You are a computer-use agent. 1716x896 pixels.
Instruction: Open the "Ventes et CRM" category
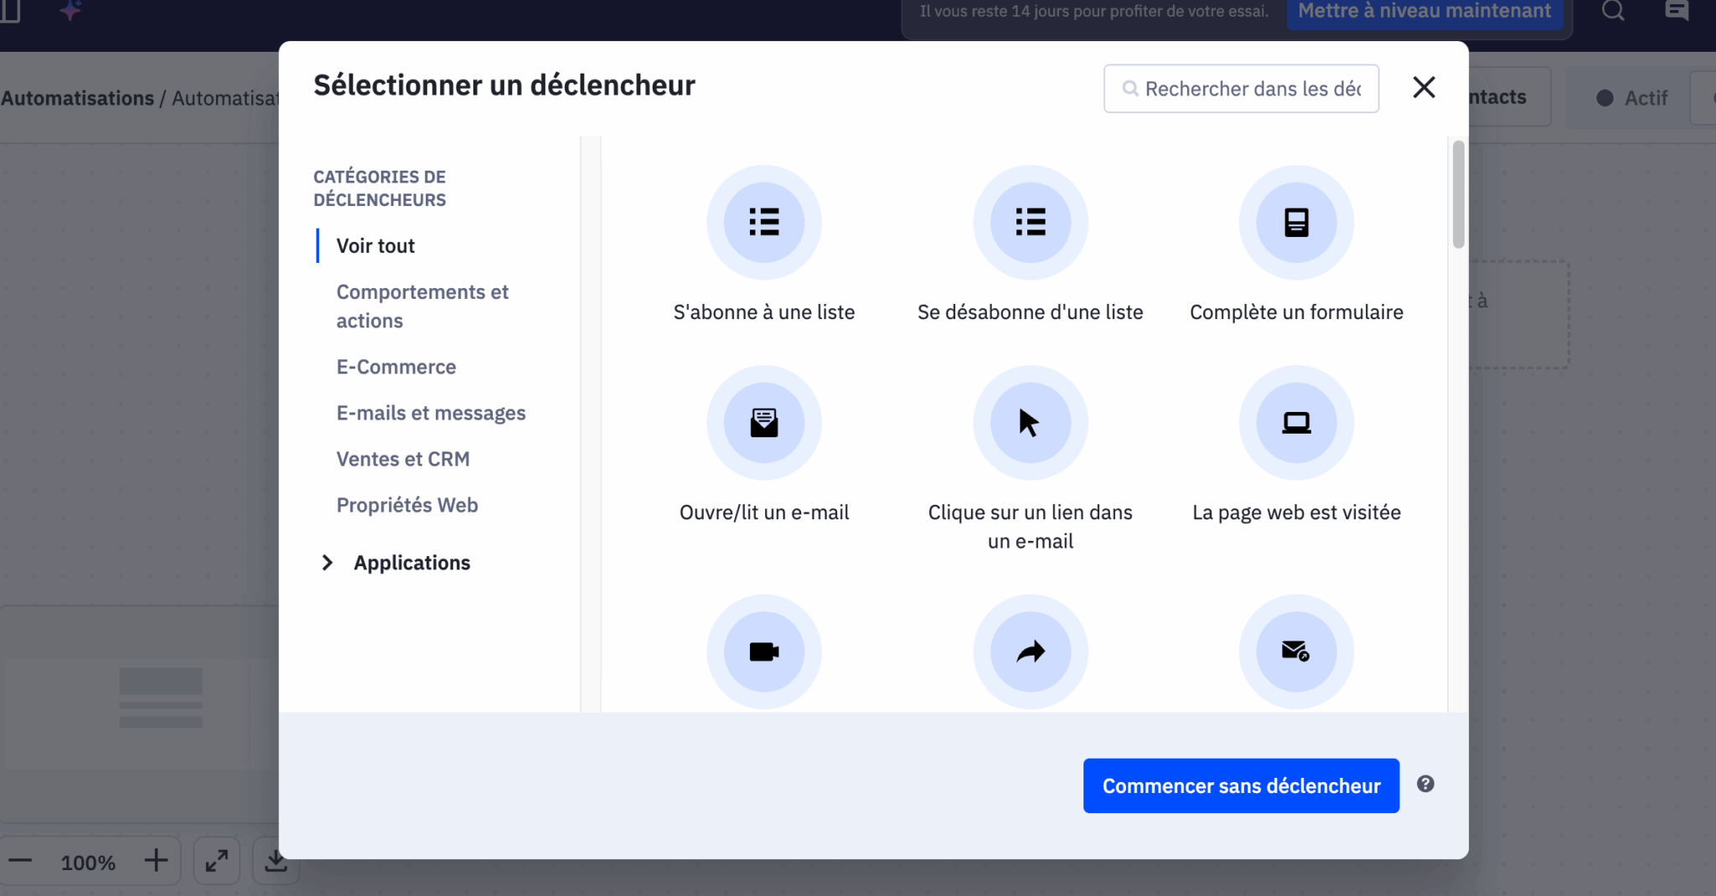[403, 459]
